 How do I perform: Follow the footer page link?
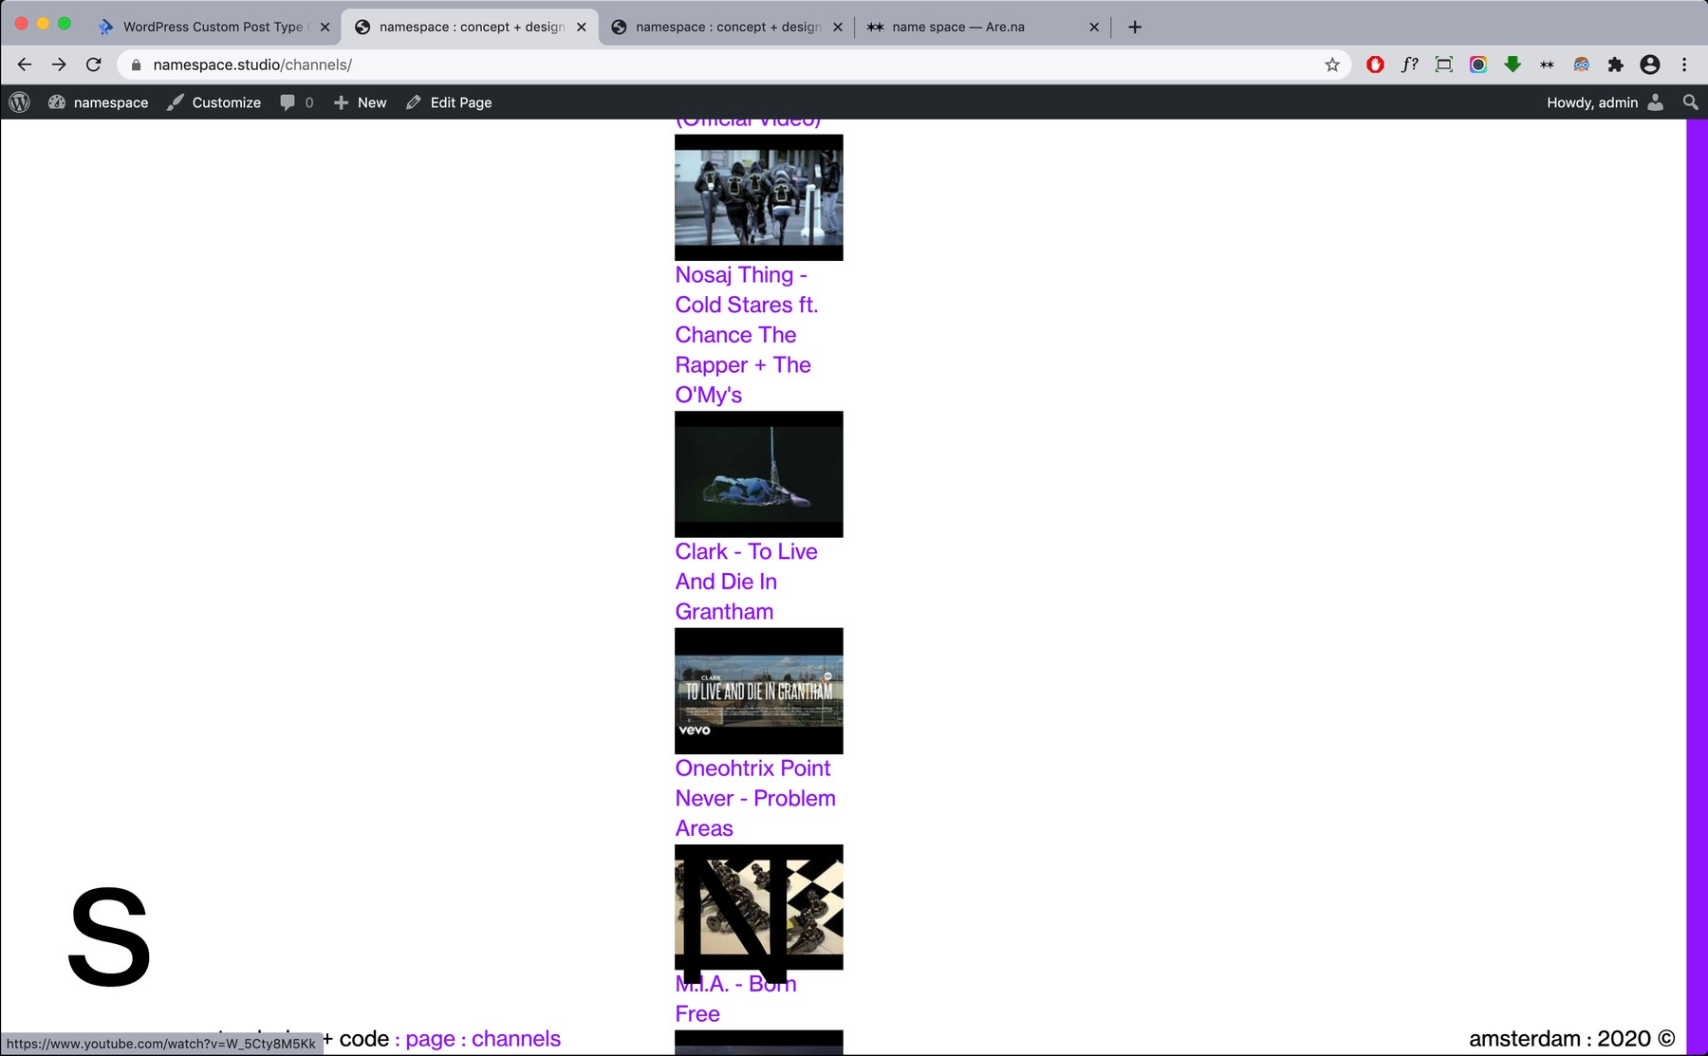point(430,1039)
